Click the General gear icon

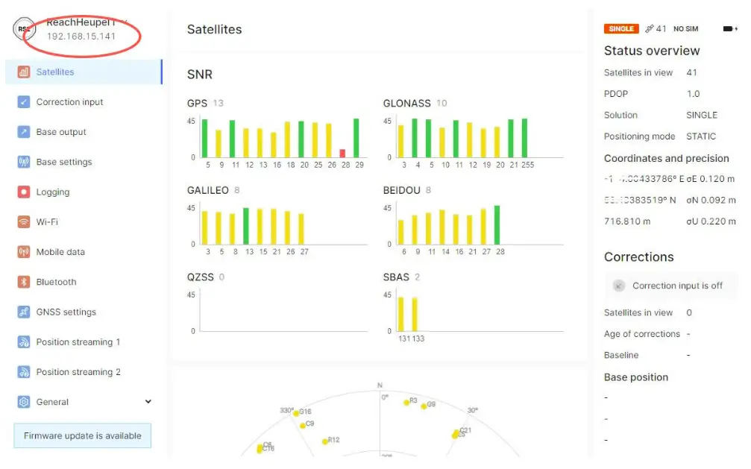23,402
